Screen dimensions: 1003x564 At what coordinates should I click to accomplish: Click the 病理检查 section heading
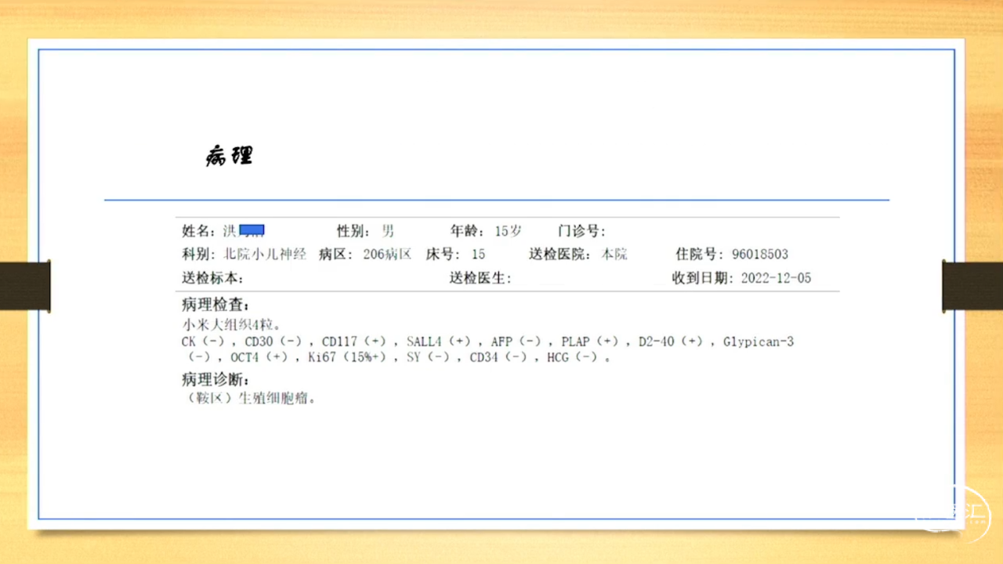pyautogui.click(x=215, y=305)
